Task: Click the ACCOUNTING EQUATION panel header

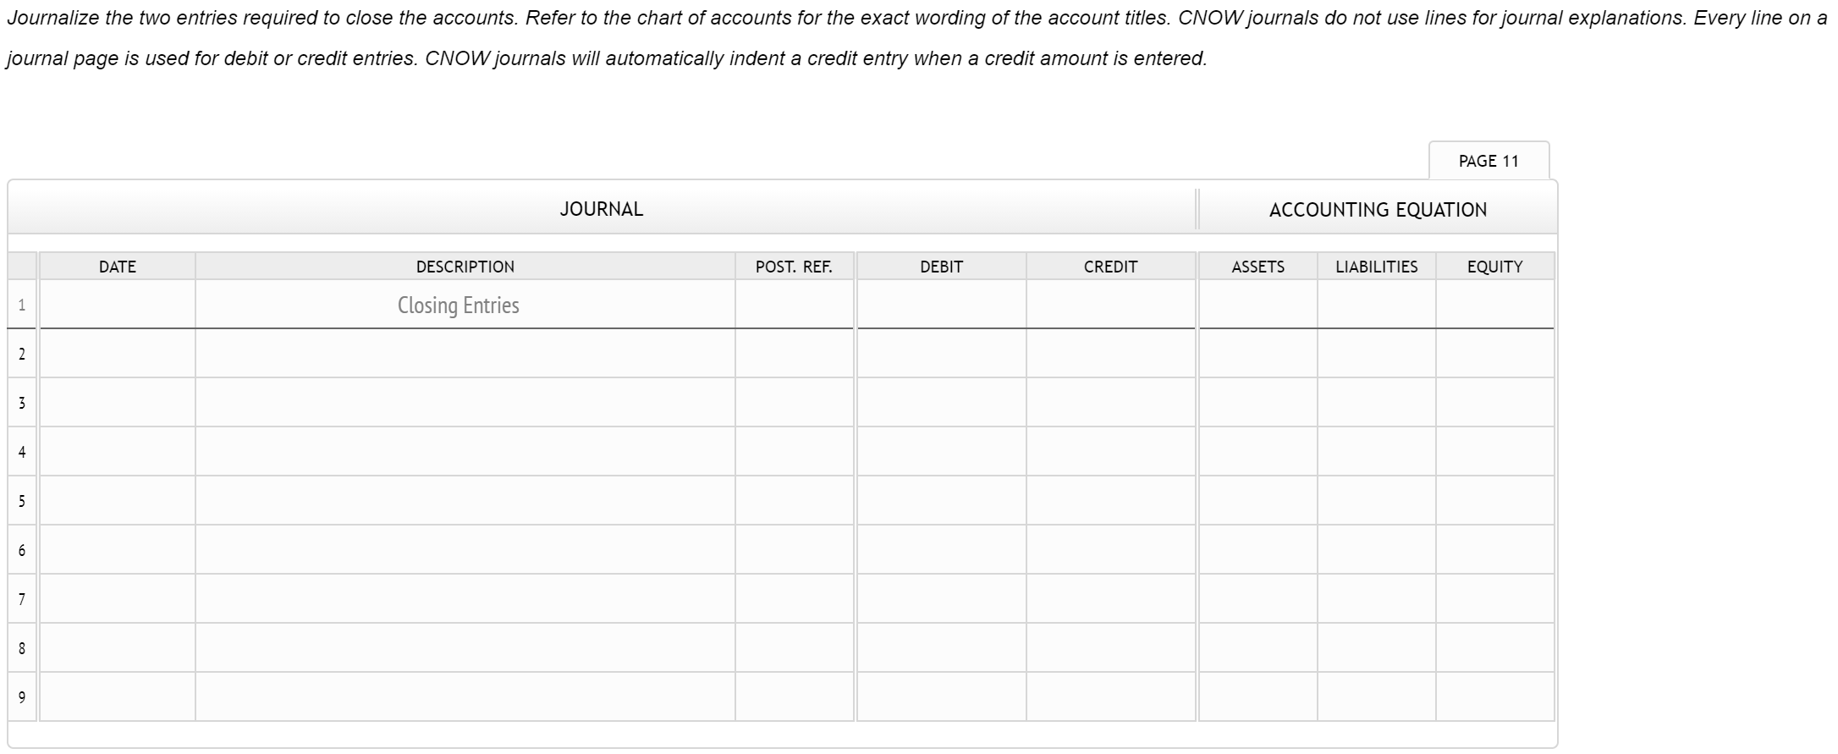Action: (1377, 208)
